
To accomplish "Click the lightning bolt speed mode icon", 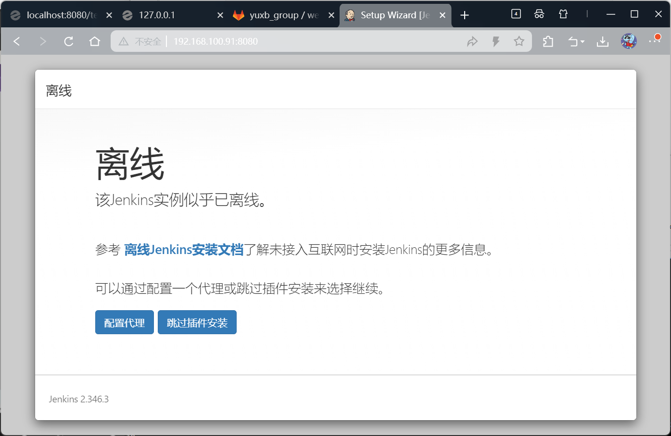I will (496, 41).
